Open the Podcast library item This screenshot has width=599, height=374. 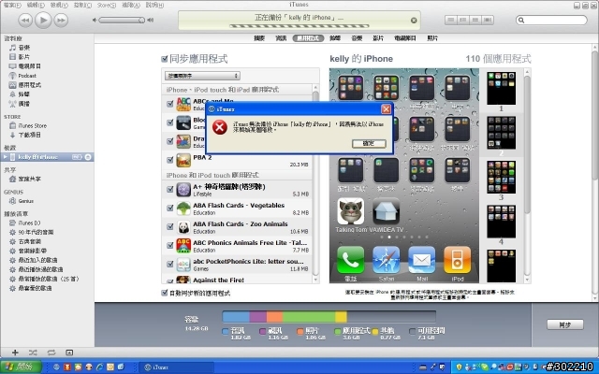[27, 76]
